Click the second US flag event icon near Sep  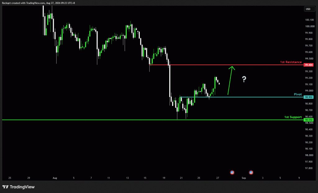tap(251, 172)
